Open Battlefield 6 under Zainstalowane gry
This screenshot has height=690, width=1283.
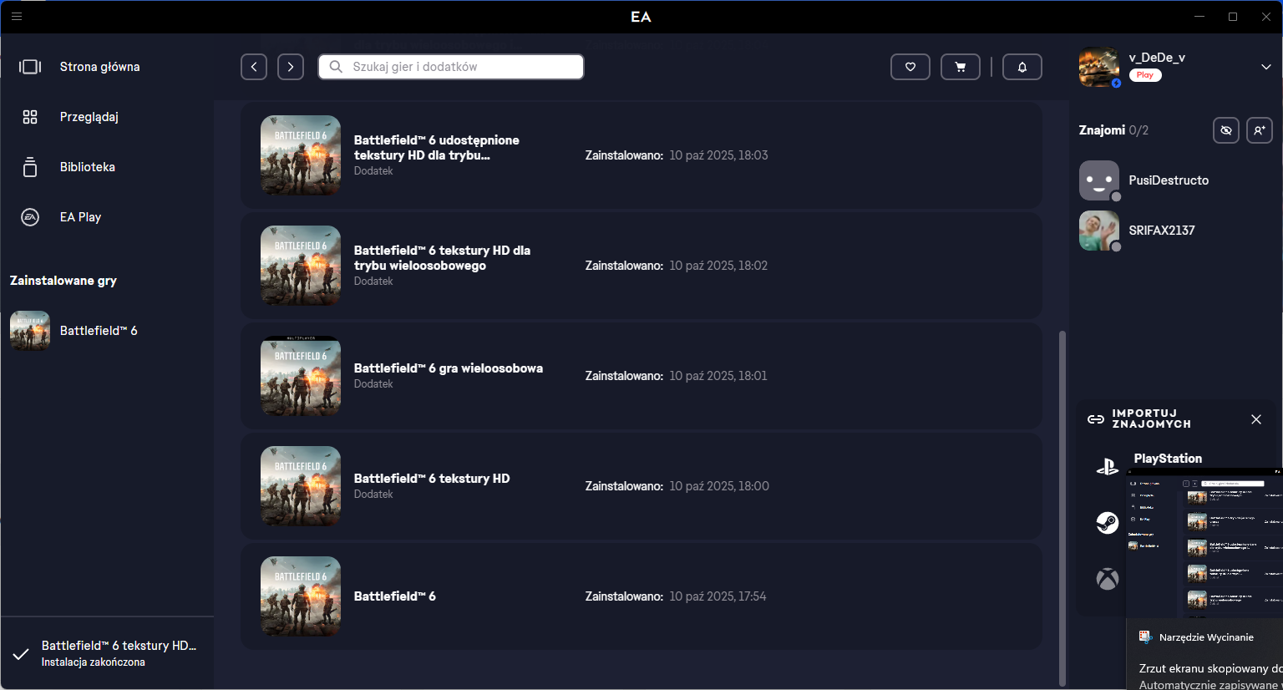pos(98,331)
